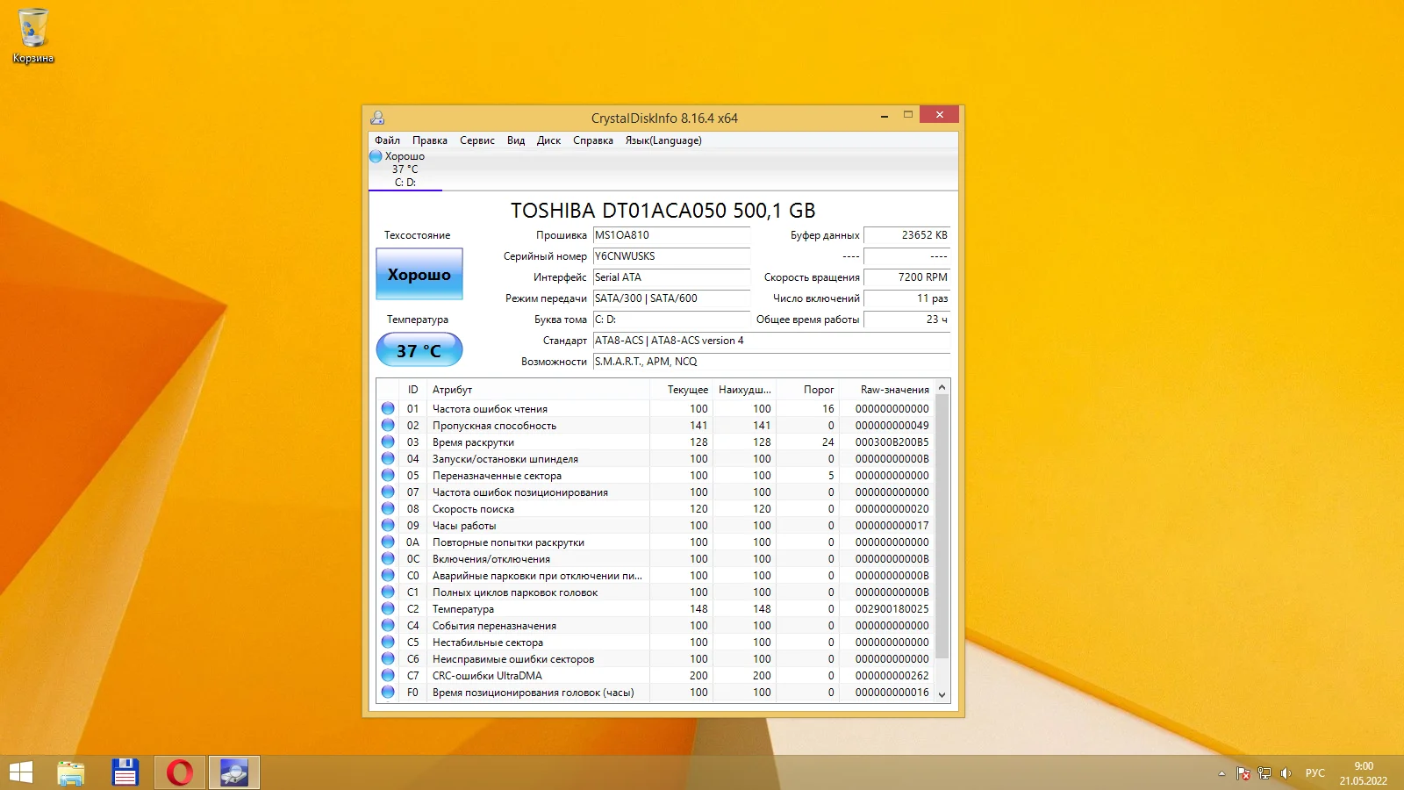1404x790 pixels.
Task: Open the Файл menu
Action: [x=387, y=140]
